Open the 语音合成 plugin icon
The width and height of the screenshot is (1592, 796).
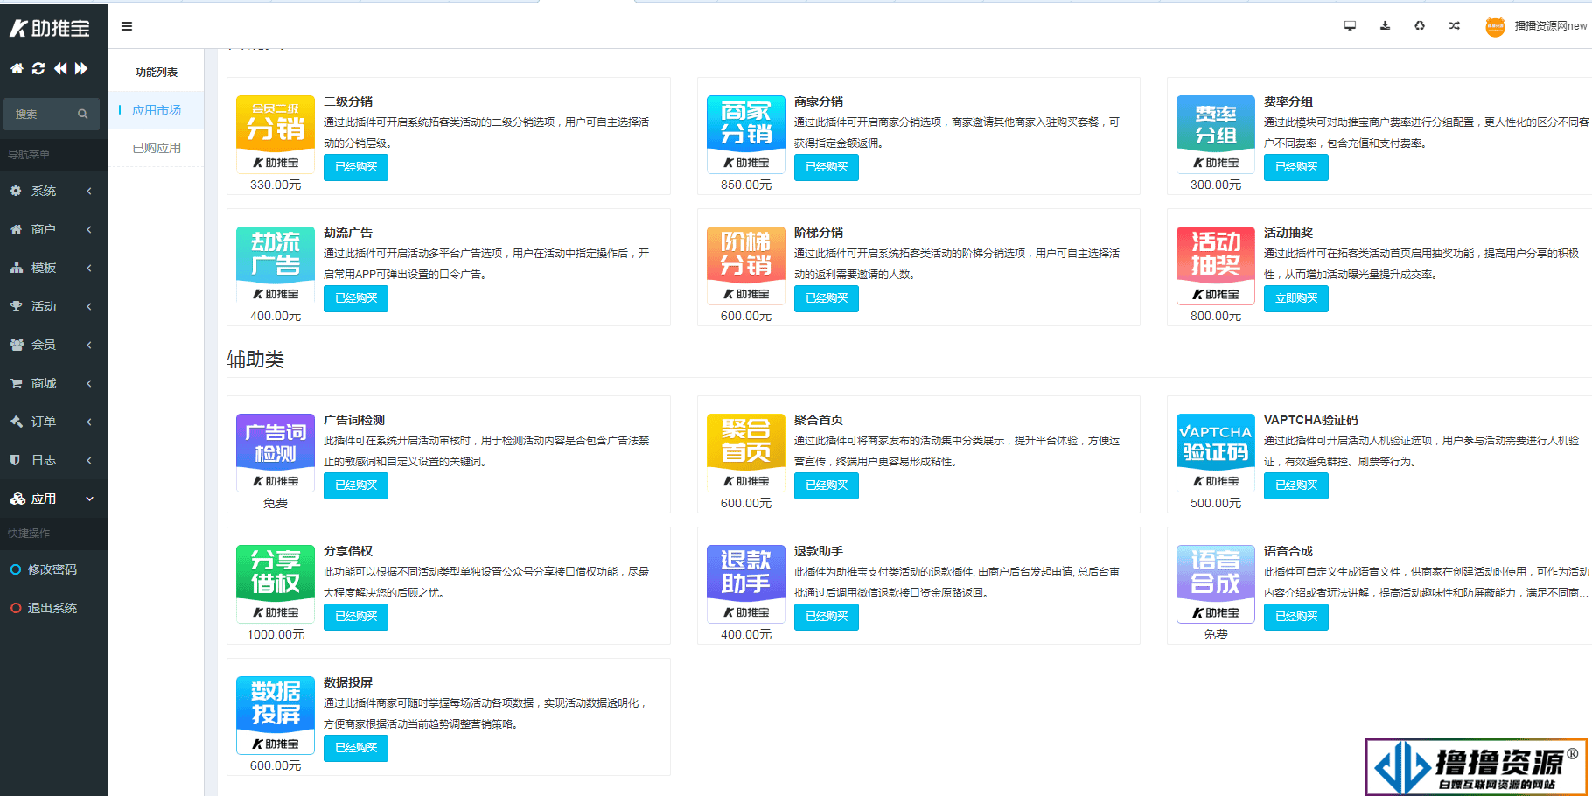pyautogui.click(x=1216, y=583)
